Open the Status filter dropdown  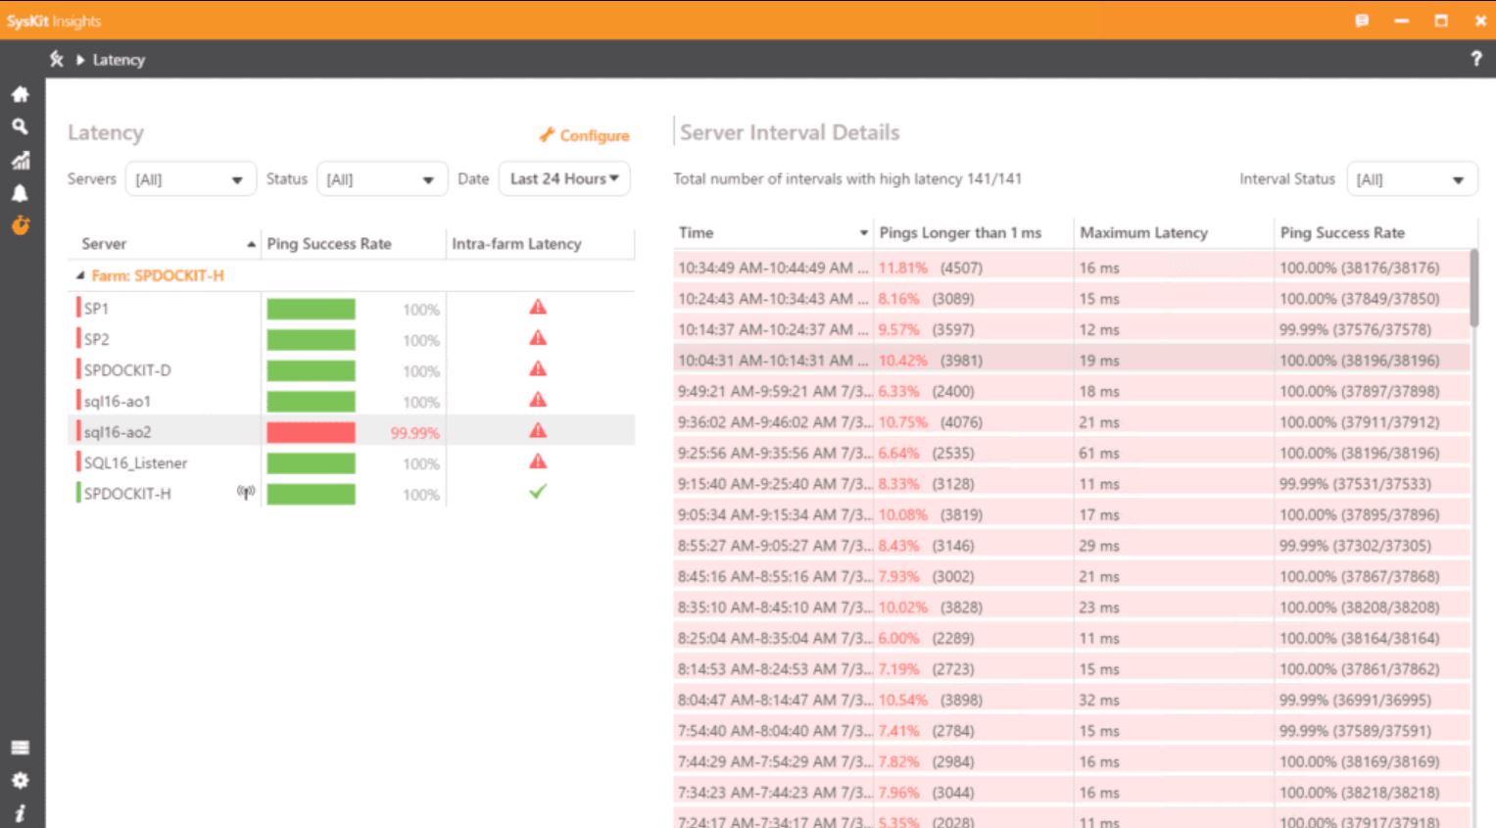[382, 179]
